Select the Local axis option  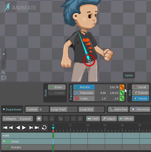[x=140, y=87]
